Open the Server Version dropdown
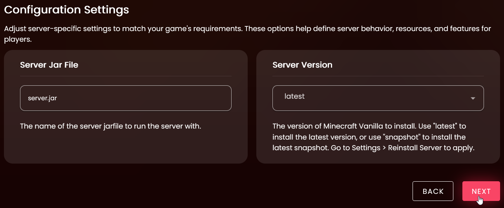504x208 pixels. point(378,98)
